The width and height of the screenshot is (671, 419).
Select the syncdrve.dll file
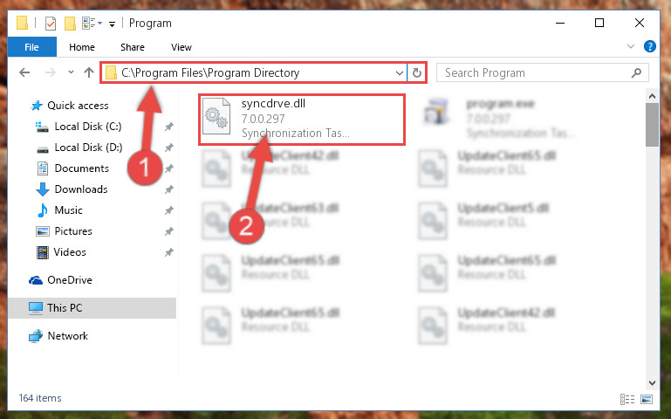302,119
